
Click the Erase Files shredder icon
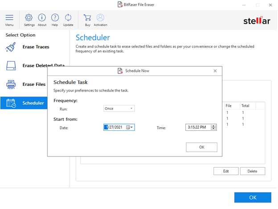11,84
